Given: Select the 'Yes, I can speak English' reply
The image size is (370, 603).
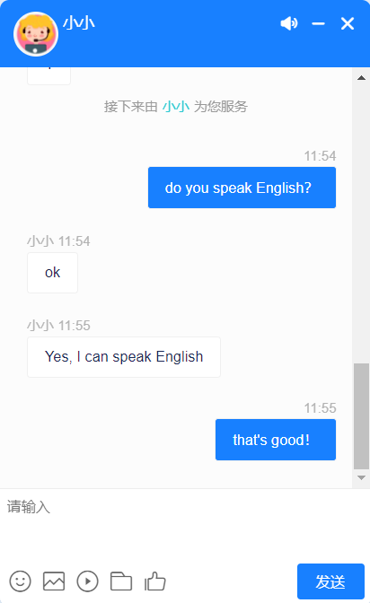Looking at the screenshot, I should 124,357.
